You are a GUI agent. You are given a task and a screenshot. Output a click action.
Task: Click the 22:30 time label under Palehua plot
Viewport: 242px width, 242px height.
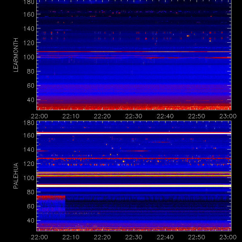click(x=134, y=237)
